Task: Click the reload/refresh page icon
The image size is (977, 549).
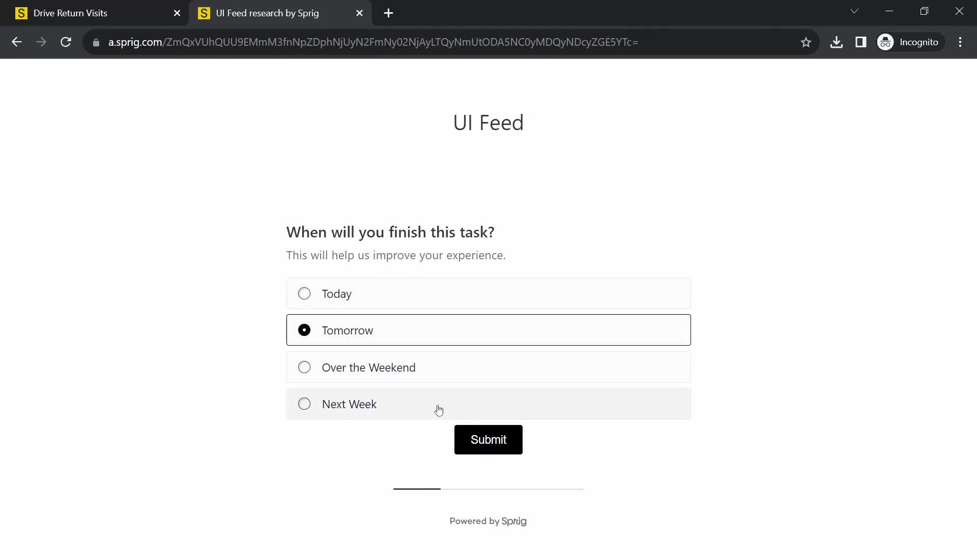Action: tap(66, 42)
